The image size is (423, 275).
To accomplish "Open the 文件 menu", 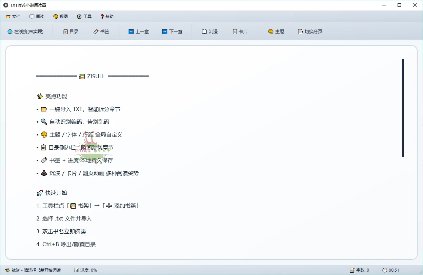I will point(13,16).
